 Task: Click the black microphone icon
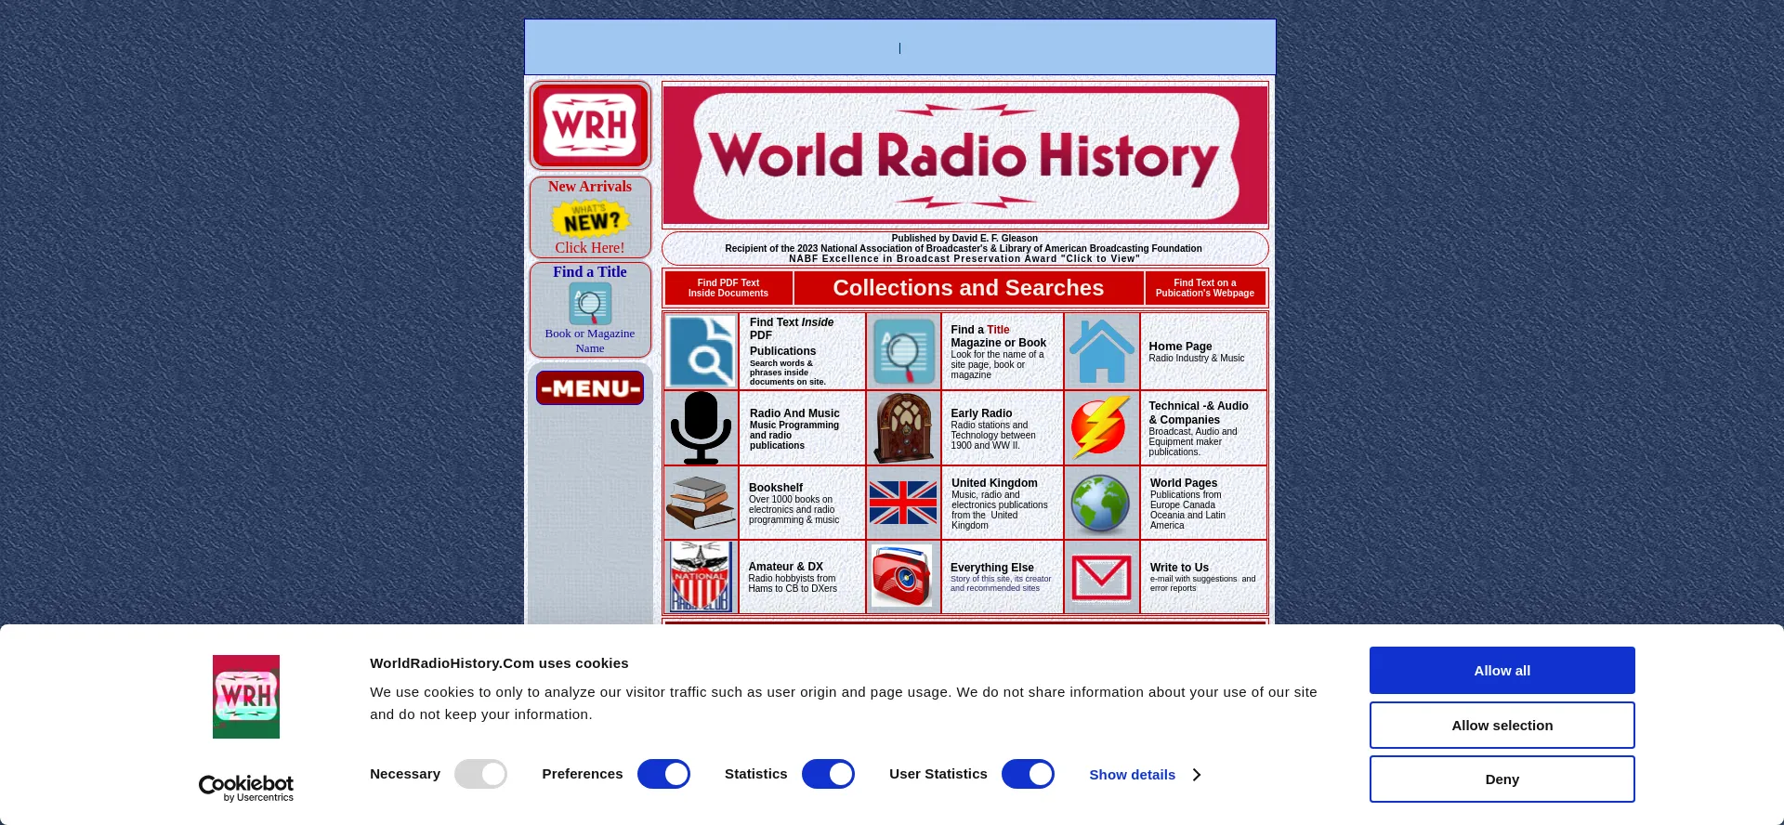point(702,427)
